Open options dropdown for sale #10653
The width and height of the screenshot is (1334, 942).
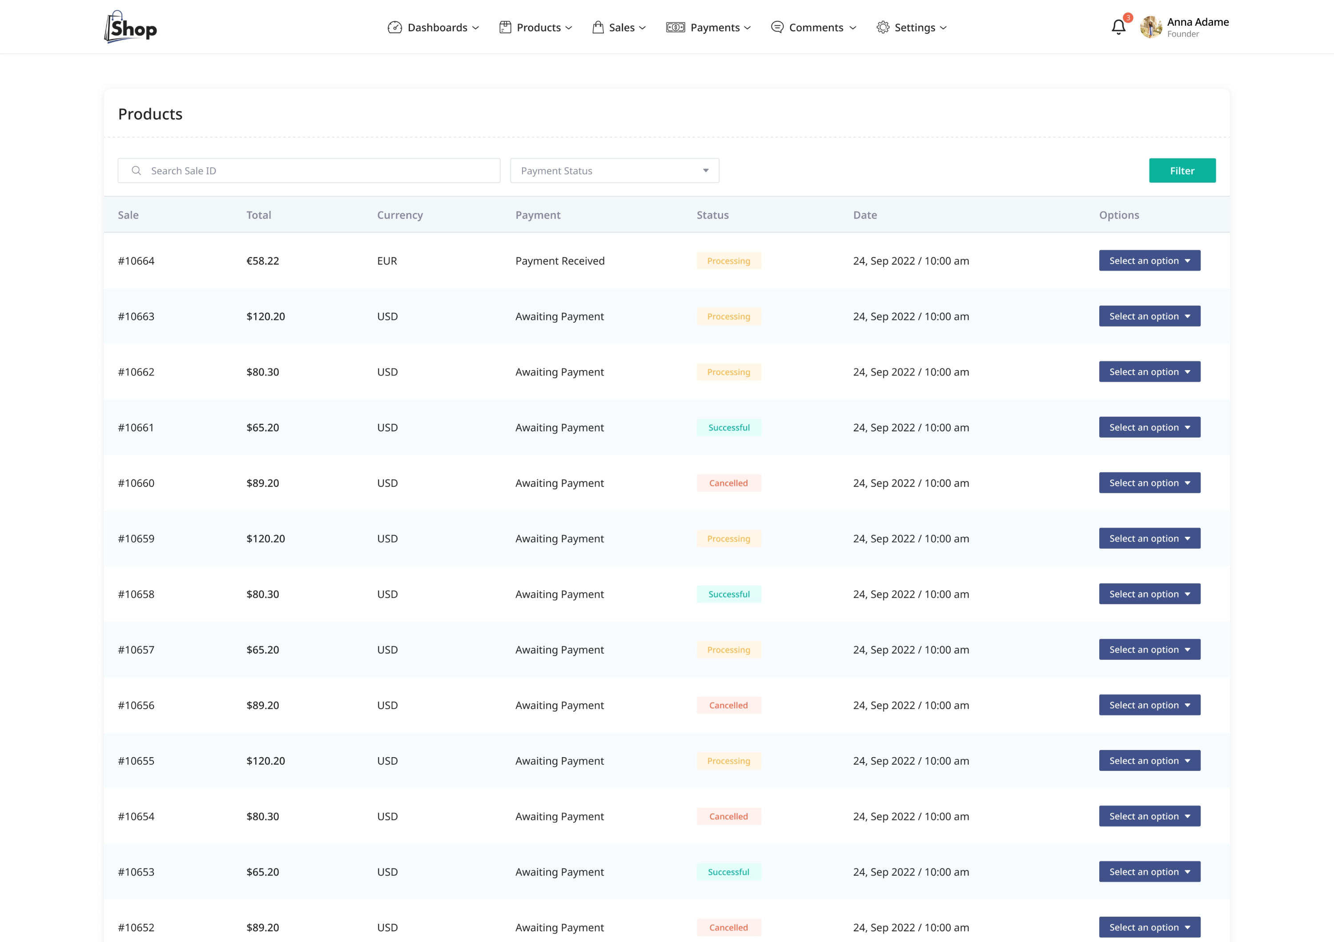pyautogui.click(x=1149, y=872)
